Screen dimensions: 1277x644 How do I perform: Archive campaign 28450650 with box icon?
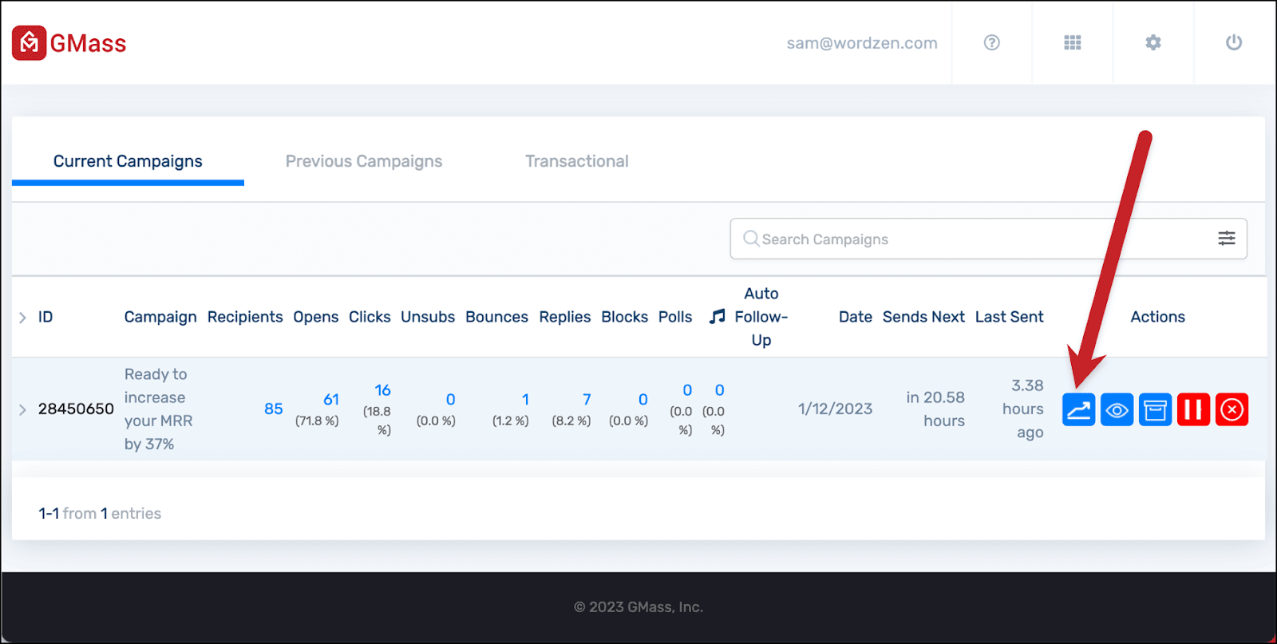click(x=1155, y=409)
